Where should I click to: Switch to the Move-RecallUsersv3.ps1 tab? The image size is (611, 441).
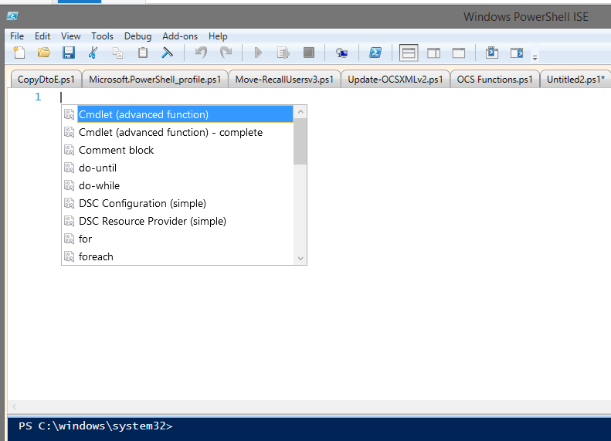[284, 80]
